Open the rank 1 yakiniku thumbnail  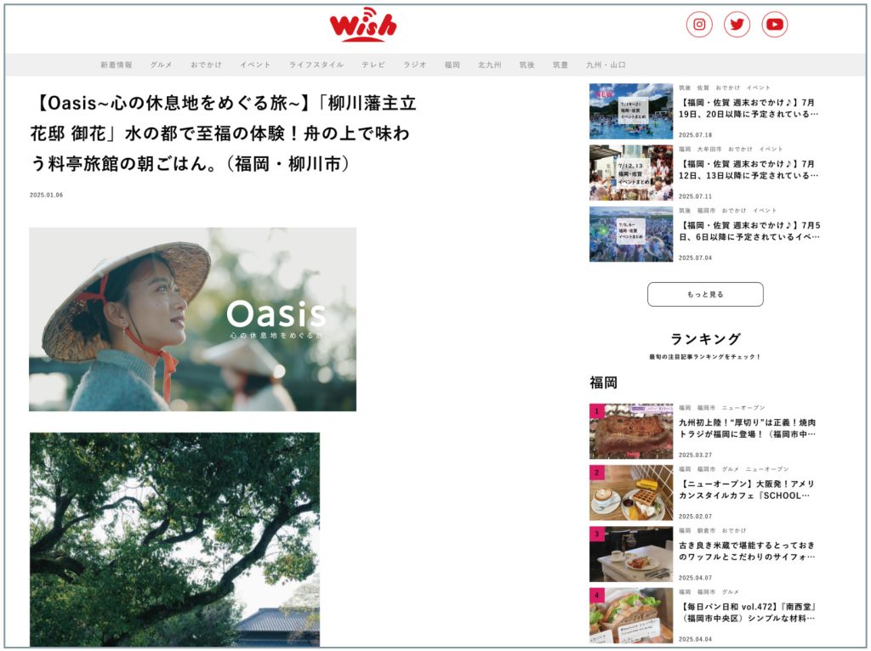[x=631, y=431]
